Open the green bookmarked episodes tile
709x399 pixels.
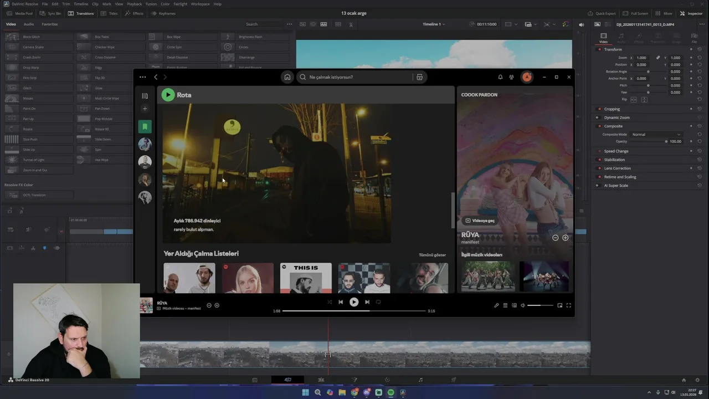(x=145, y=126)
